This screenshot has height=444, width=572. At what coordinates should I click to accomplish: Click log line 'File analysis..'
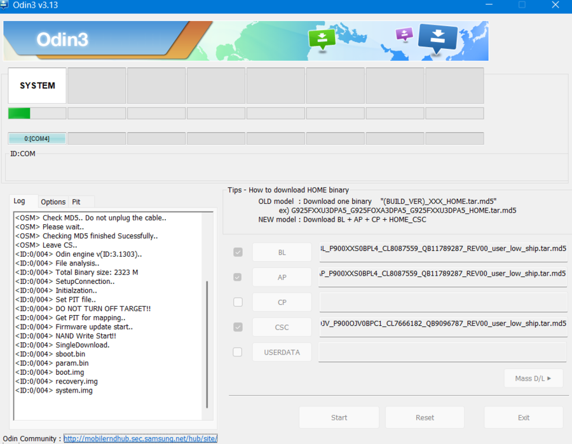click(x=57, y=263)
